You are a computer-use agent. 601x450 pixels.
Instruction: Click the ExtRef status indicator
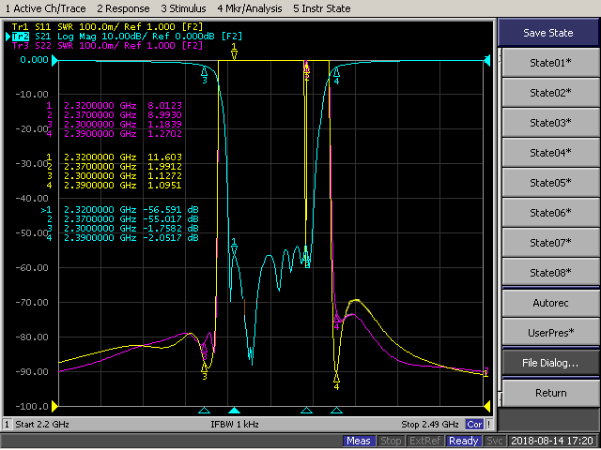point(424,442)
